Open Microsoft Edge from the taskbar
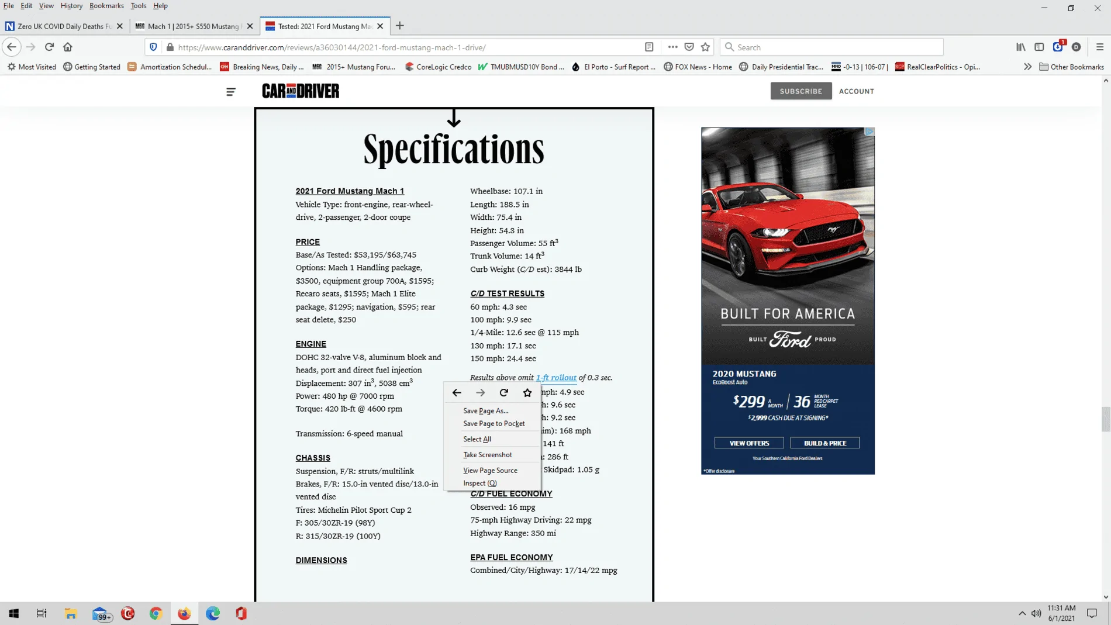Screen dimensions: 1111x625 tap(213, 613)
